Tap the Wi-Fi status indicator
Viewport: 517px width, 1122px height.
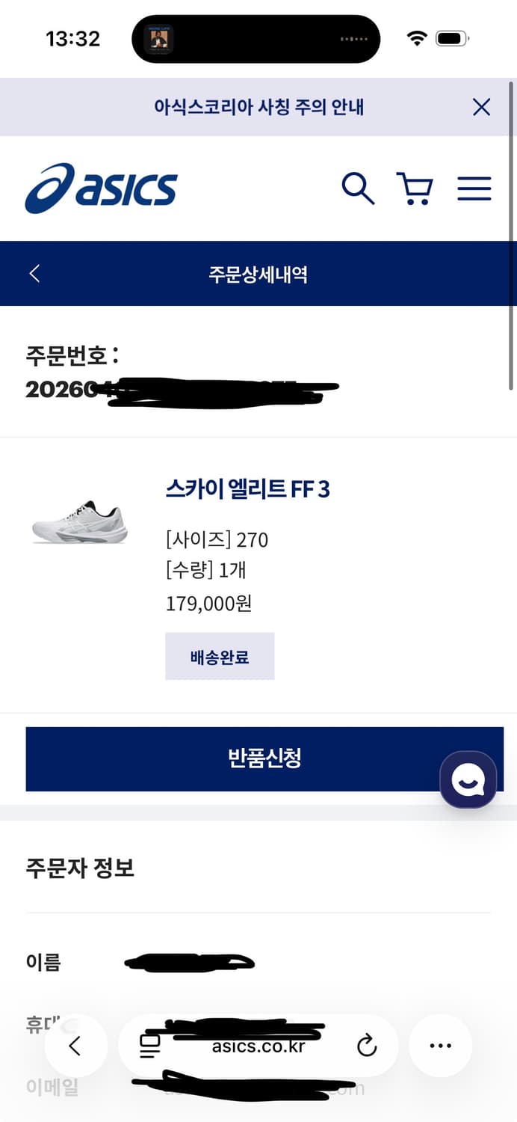tap(418, 37)
